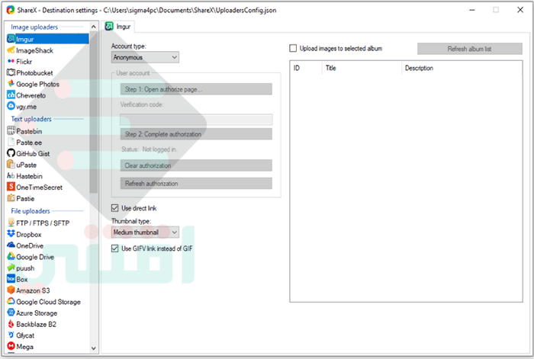Click the Refresh album list button
This screenshot has width=534, height=359.
tap(470, 49)
